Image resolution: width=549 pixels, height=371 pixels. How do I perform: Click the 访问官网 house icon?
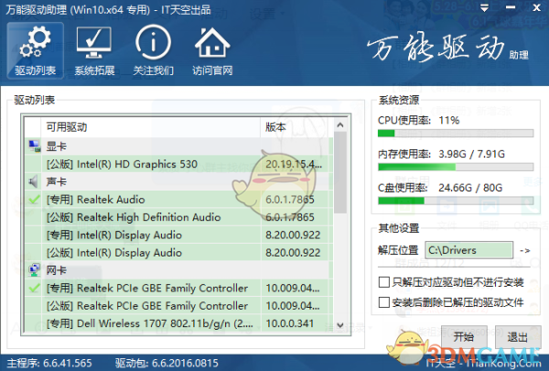coord(212,50)
